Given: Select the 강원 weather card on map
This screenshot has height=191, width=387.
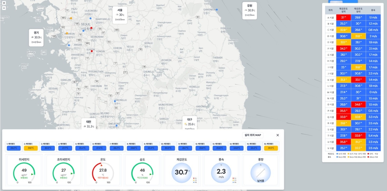Looking at the screenshot, I should click(x=250, y=10).
